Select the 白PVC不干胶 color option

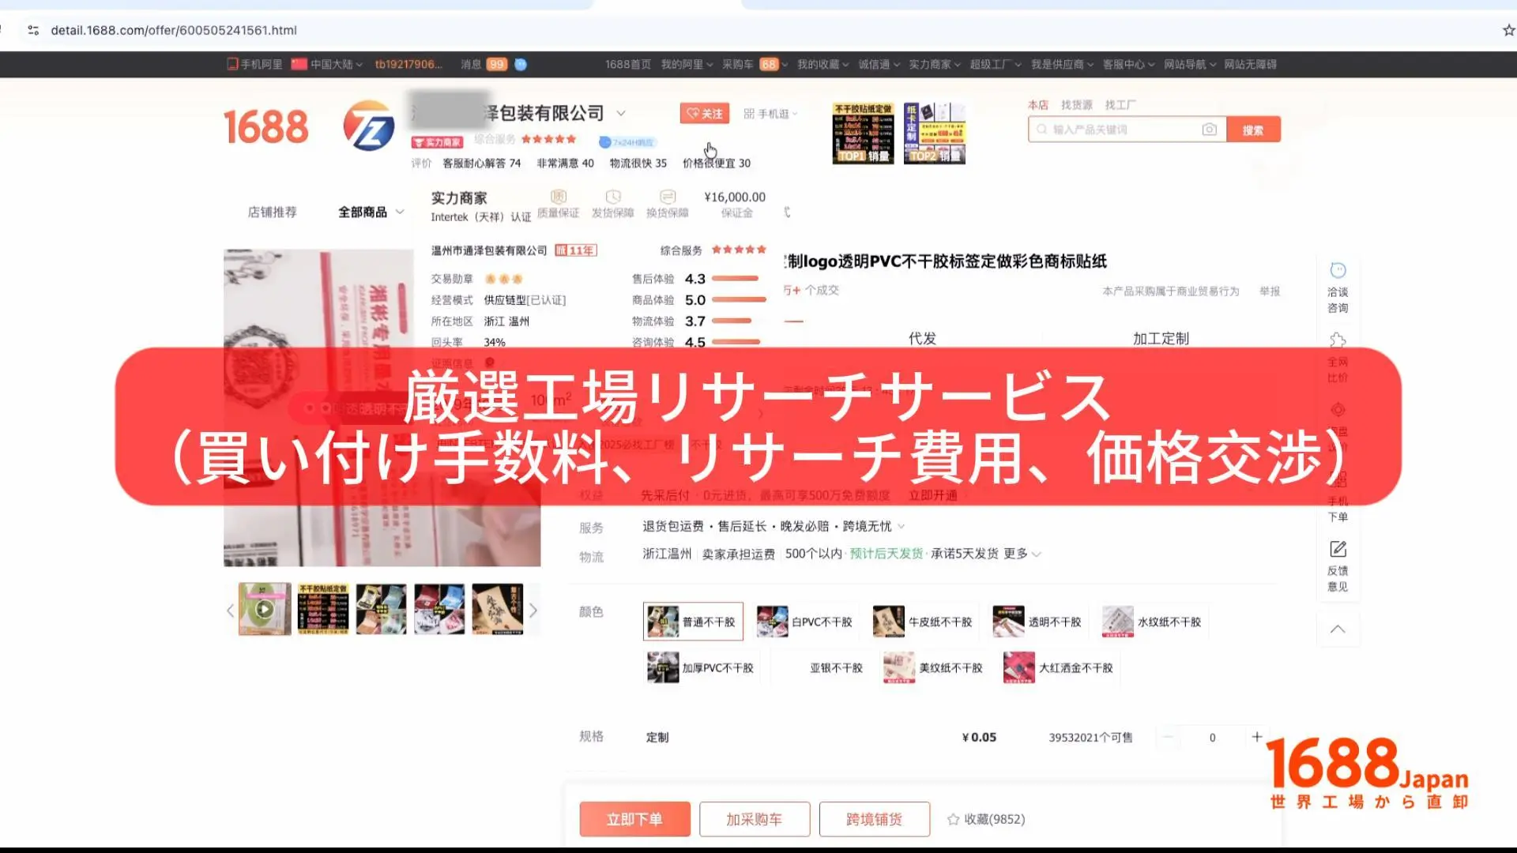(x=807, y=622)
